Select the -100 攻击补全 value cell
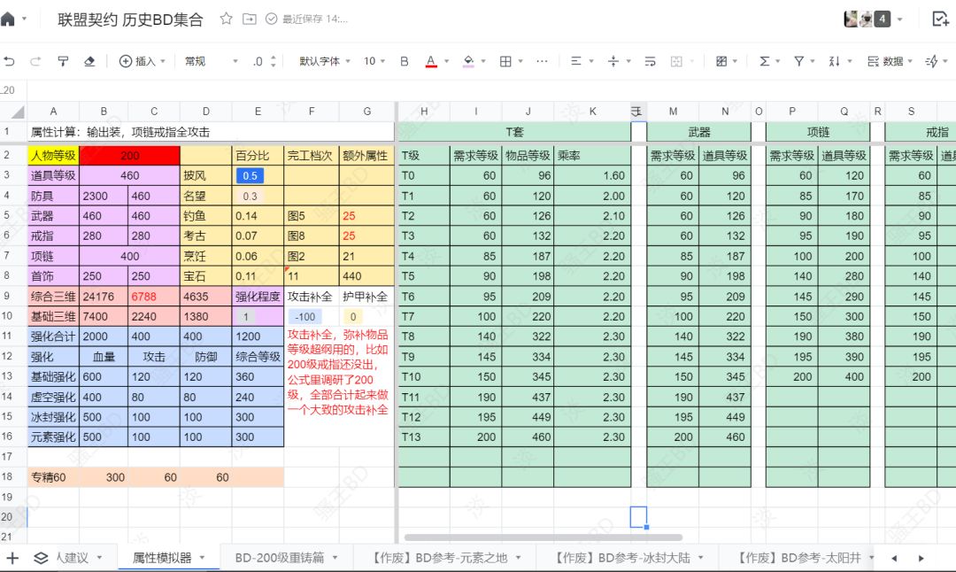Viewport: 956px width, 572px height. point(305,316)
